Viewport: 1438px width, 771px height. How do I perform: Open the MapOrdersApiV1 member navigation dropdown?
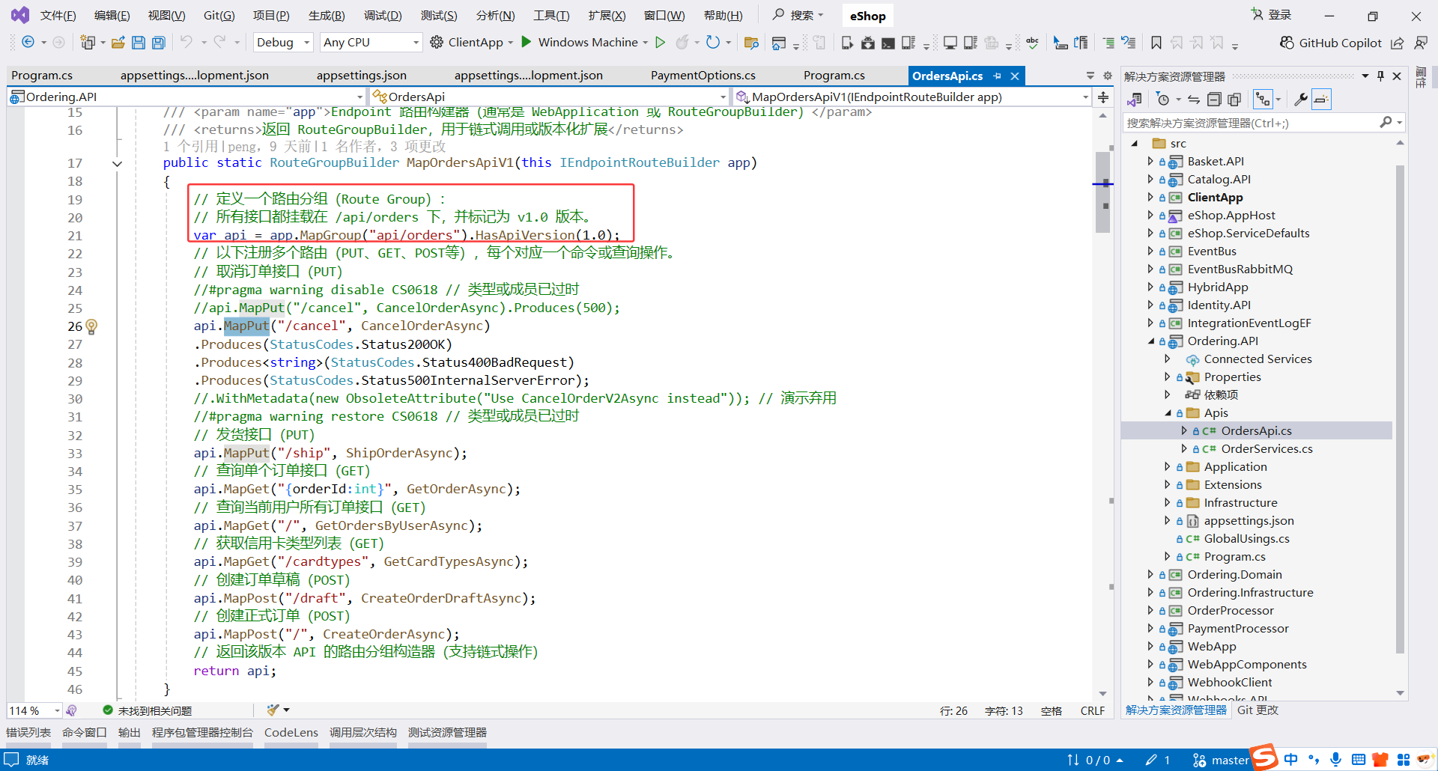click(x=912, y=97)
